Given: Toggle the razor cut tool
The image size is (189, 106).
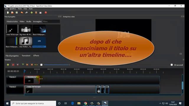Looking at the screenshot, I should tap(18, 65).
